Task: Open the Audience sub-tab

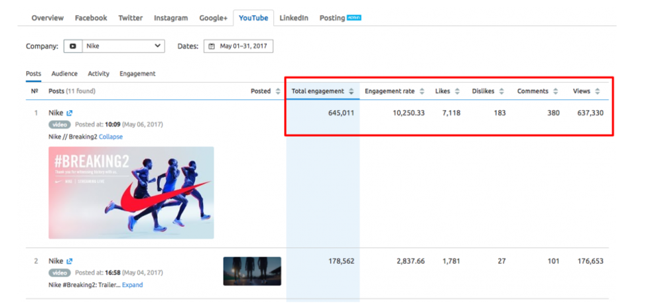Action: click(x=64, y=74)
